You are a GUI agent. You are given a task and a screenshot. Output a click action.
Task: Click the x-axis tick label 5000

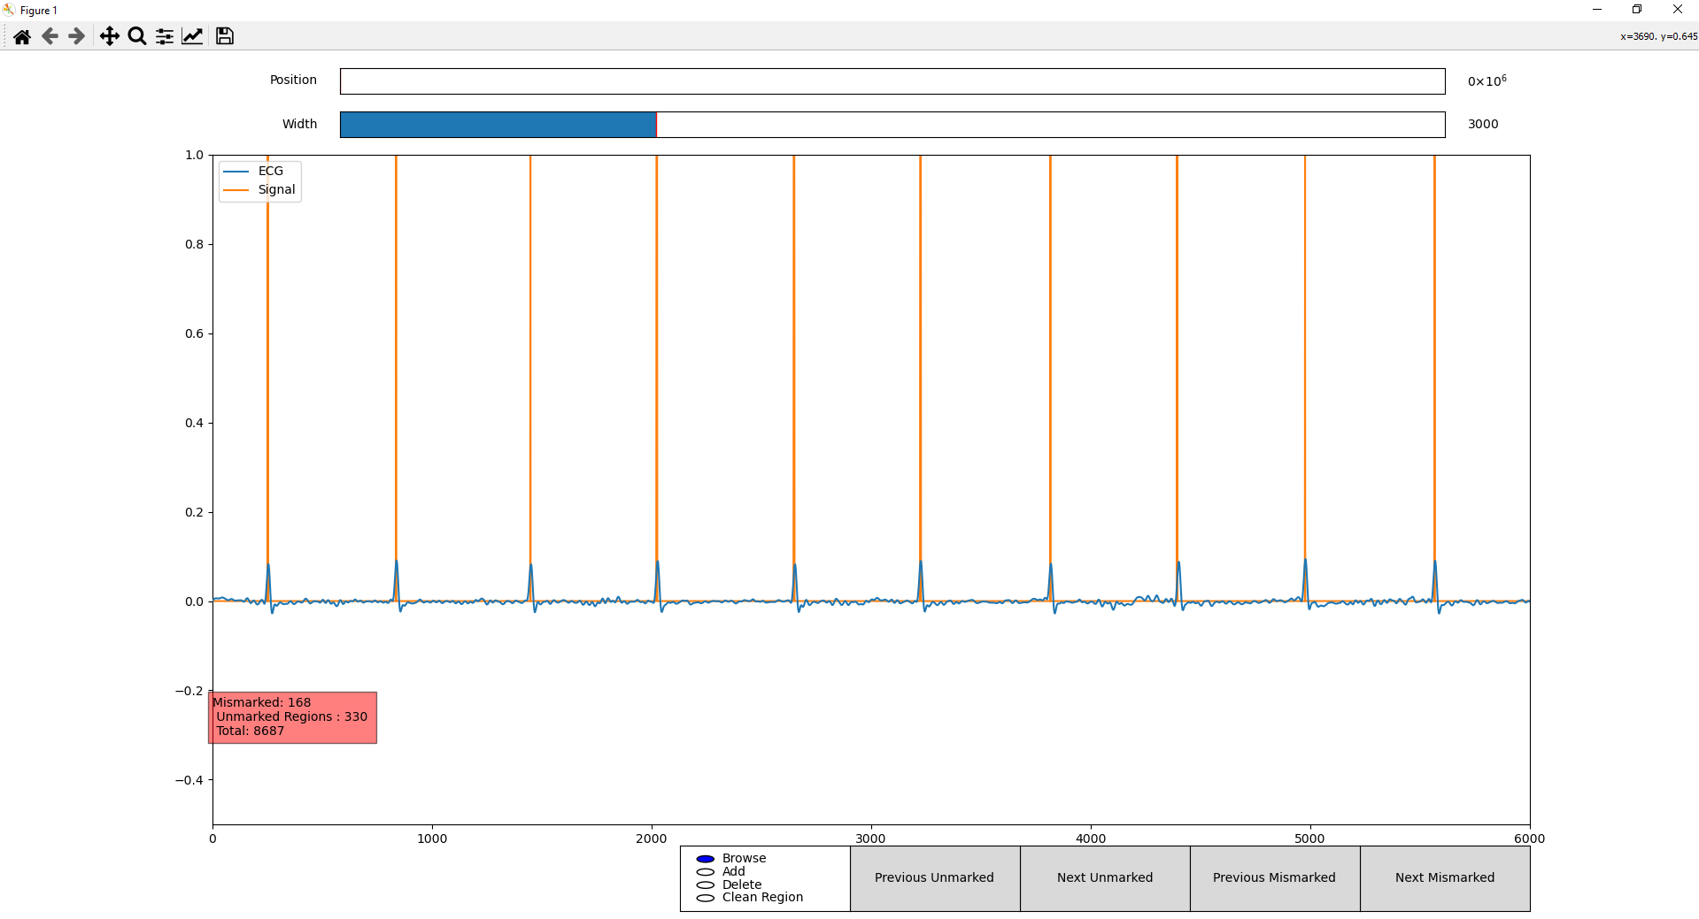(x=1309, y=839)
